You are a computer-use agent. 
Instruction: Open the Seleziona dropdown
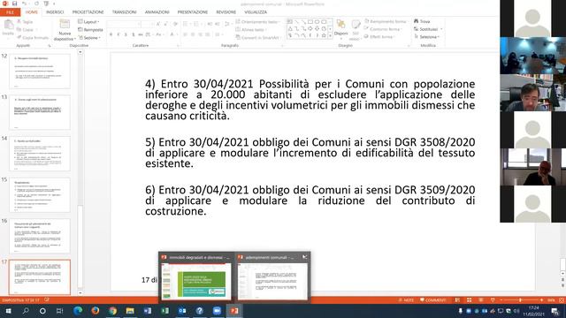click(x=426, y=37)
